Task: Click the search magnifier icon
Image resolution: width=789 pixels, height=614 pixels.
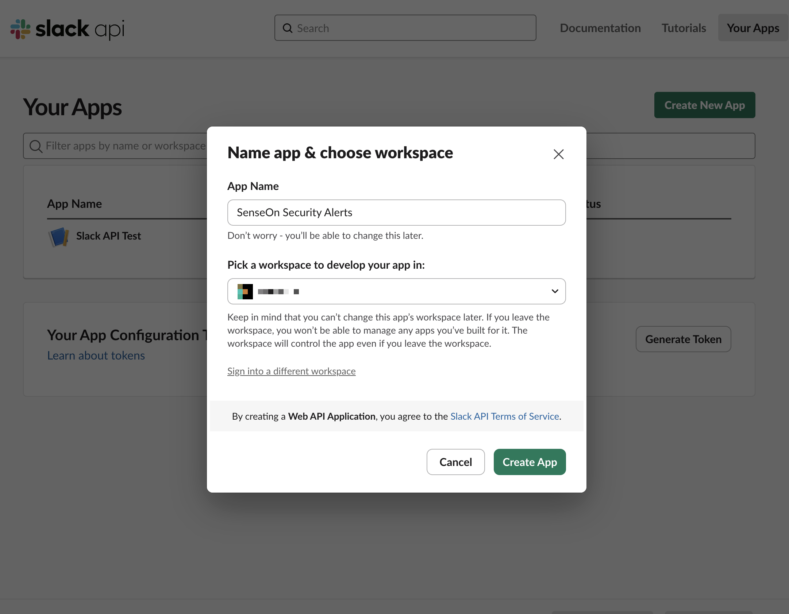Action: tap(288, 27)
